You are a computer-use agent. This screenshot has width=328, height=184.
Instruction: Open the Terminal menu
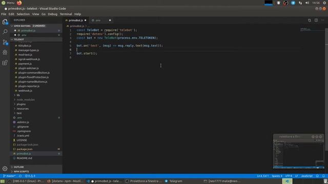[66, 14]
